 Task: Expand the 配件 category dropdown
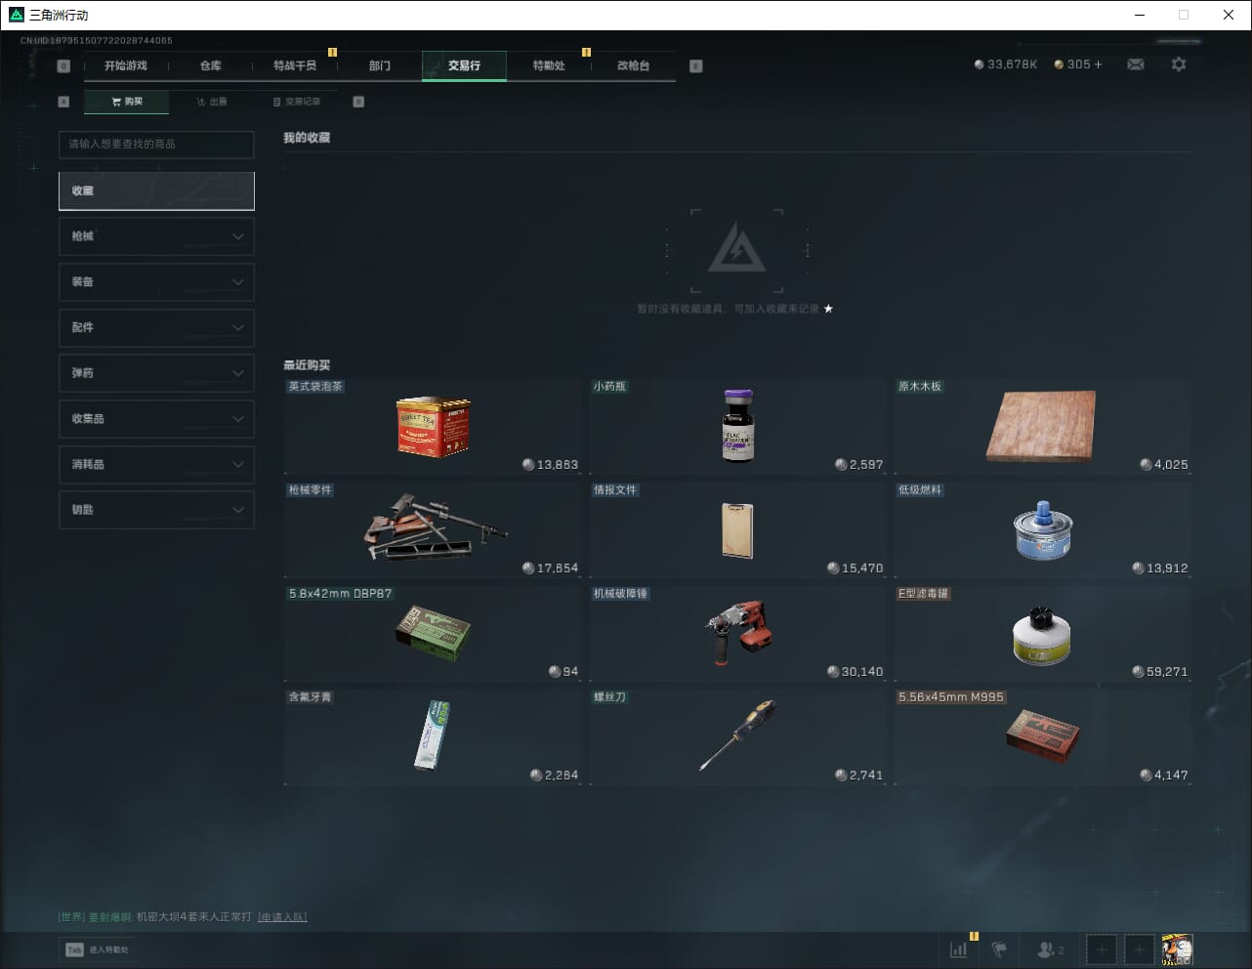coord(156,327)
